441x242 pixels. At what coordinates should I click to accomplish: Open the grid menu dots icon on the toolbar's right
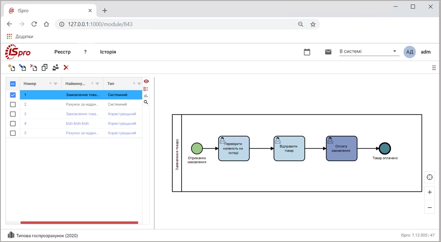coord(434,68)
